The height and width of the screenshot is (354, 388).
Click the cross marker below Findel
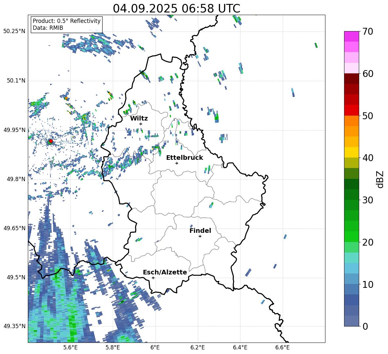200,236
